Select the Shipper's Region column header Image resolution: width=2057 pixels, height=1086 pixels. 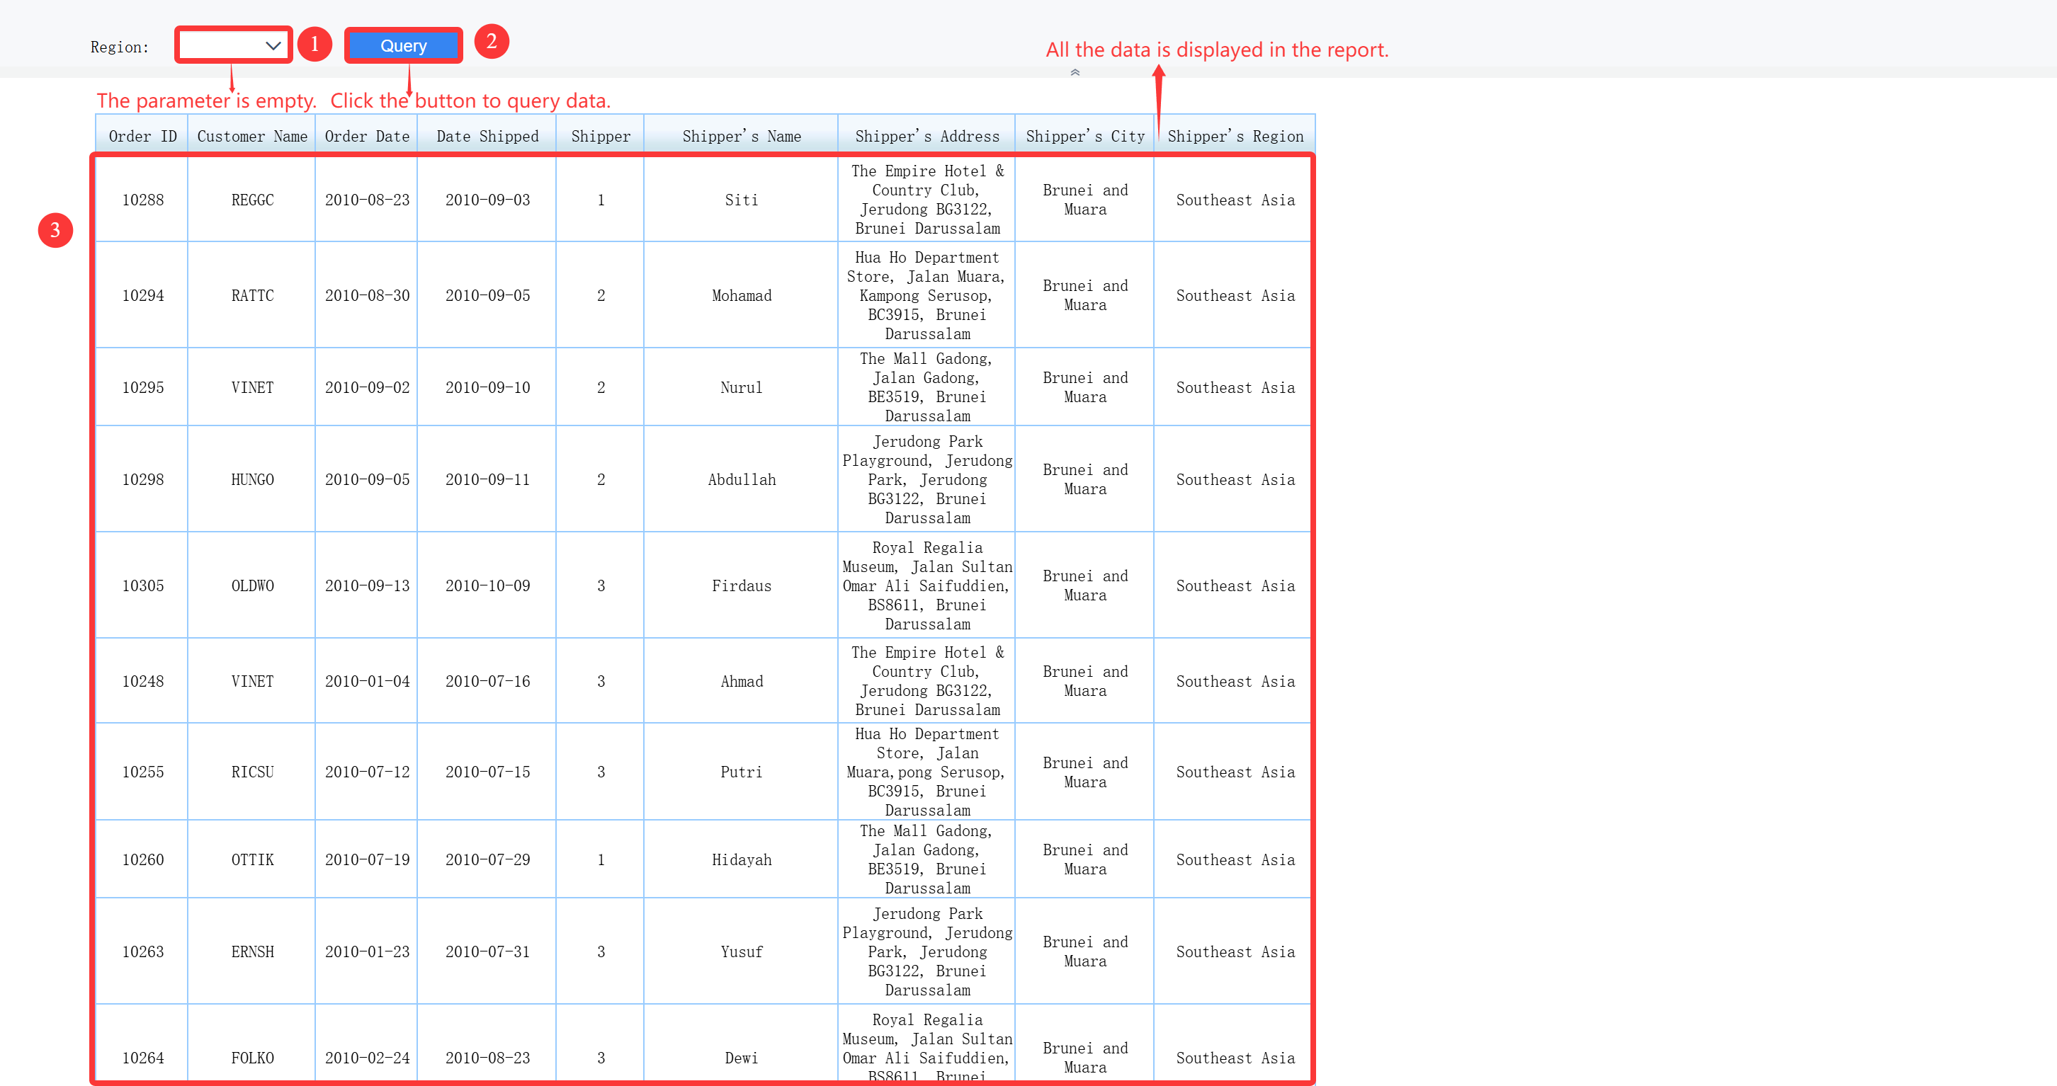1235,137
